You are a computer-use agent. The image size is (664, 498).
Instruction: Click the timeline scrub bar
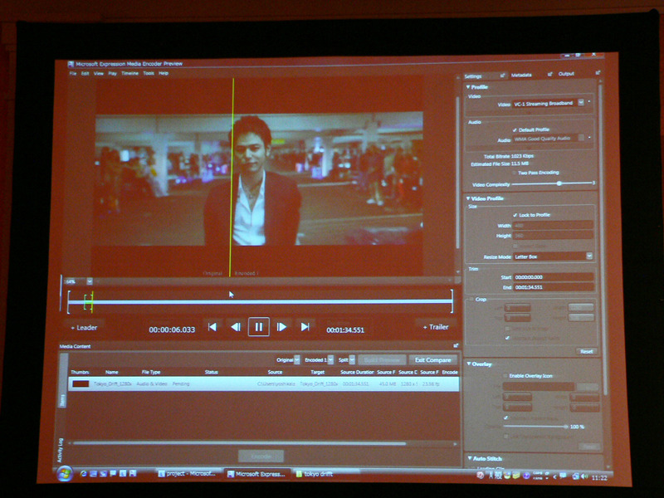[260, 301]
